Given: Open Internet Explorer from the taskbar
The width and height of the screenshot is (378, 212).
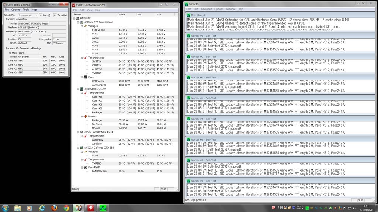Looking at the screenshot, I should (42, 208).
